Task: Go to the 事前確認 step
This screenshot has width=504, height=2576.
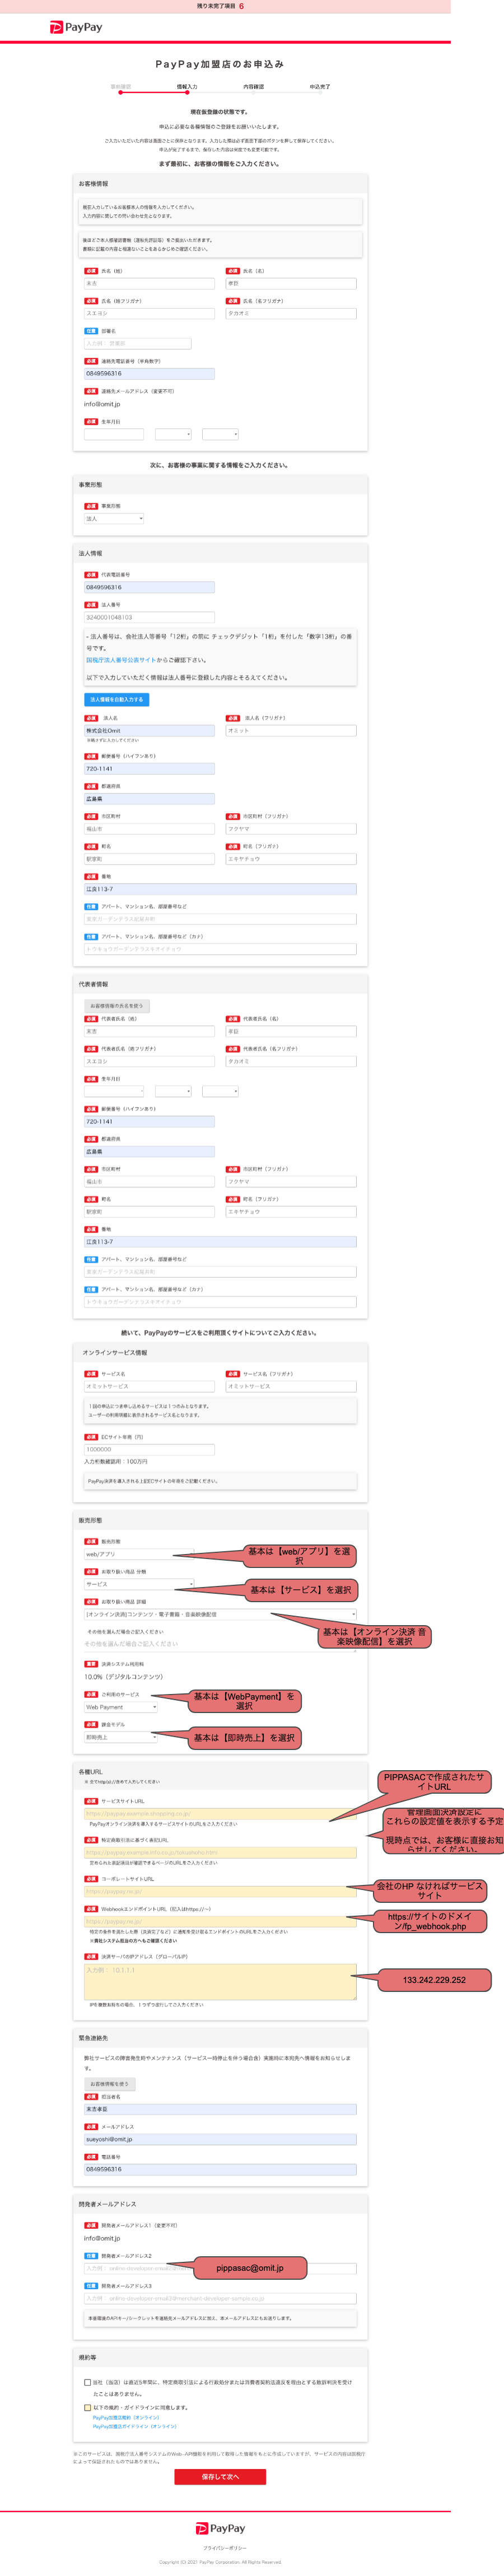Action: tap(120, 87)
